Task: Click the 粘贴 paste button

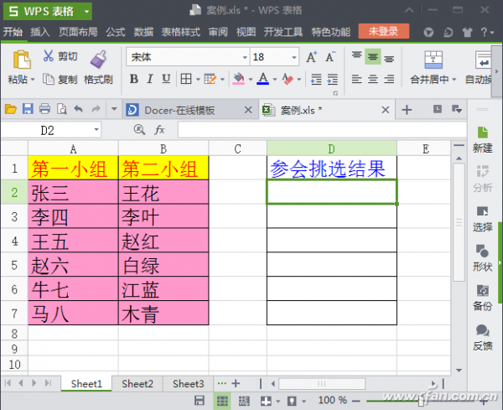Action: coord(21,67)
